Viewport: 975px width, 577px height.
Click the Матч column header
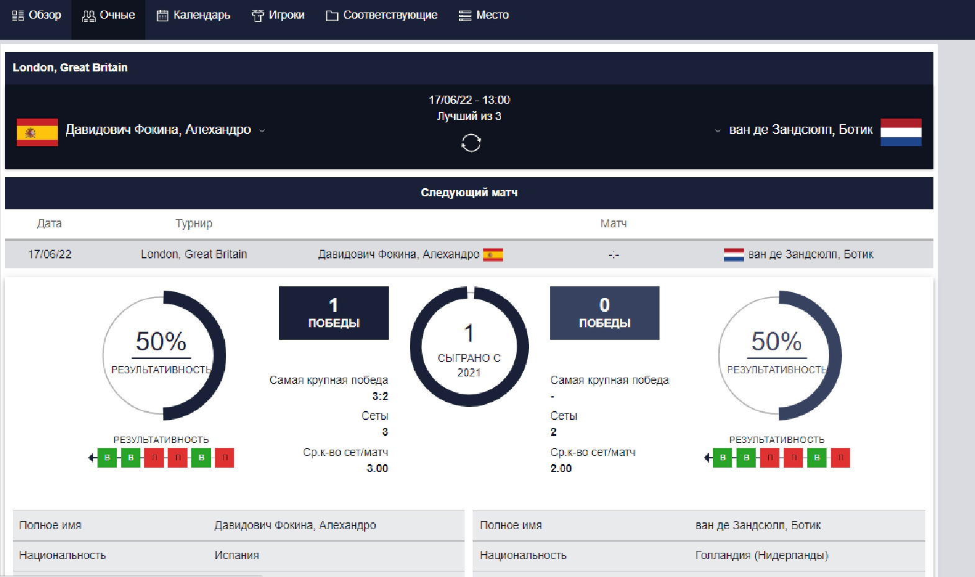[x=614, y=224]
